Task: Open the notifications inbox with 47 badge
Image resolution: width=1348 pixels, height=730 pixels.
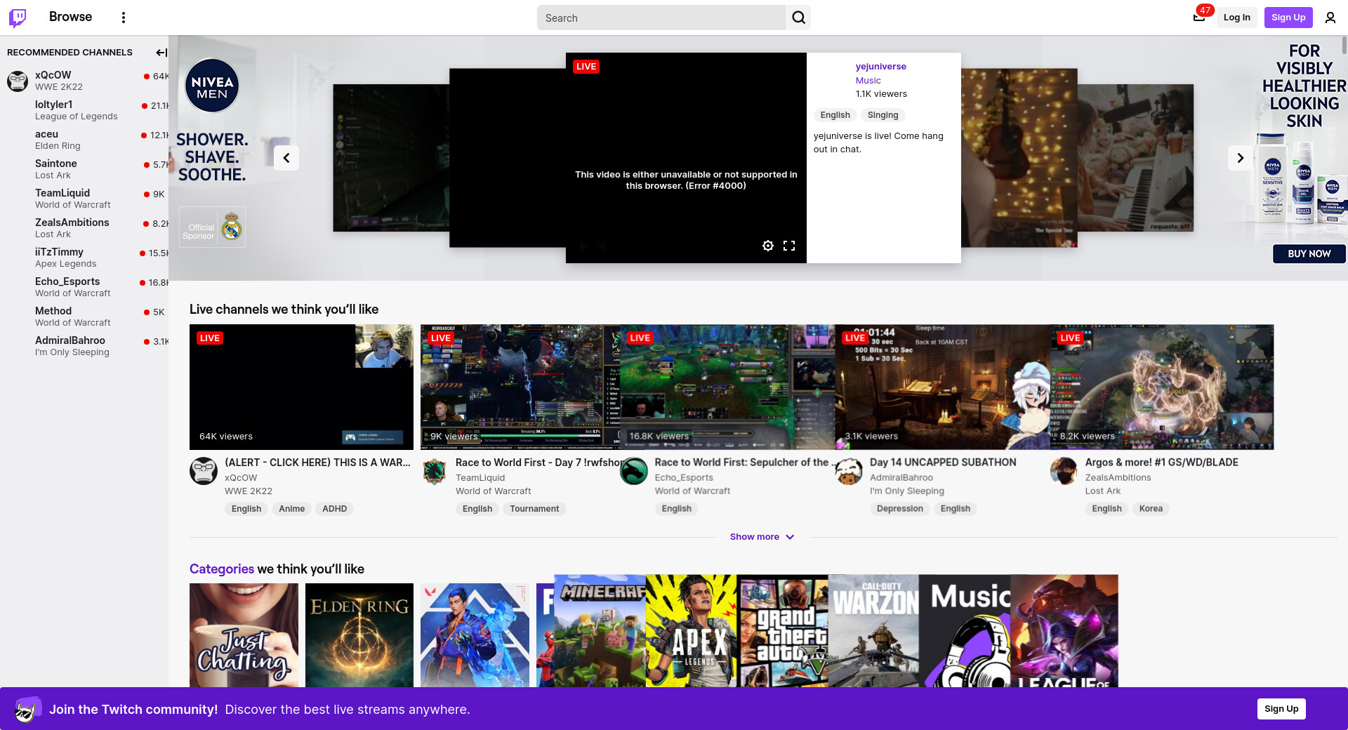Action: click(1199, 18)
